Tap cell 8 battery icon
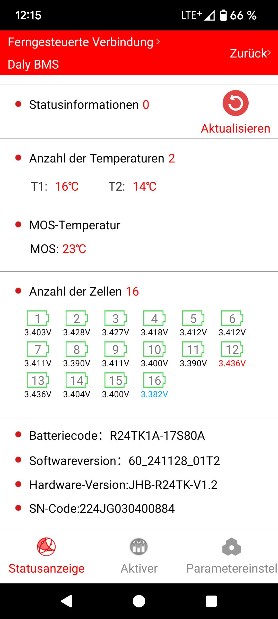Screen dimensions: 278x619 tap(77, 349)
